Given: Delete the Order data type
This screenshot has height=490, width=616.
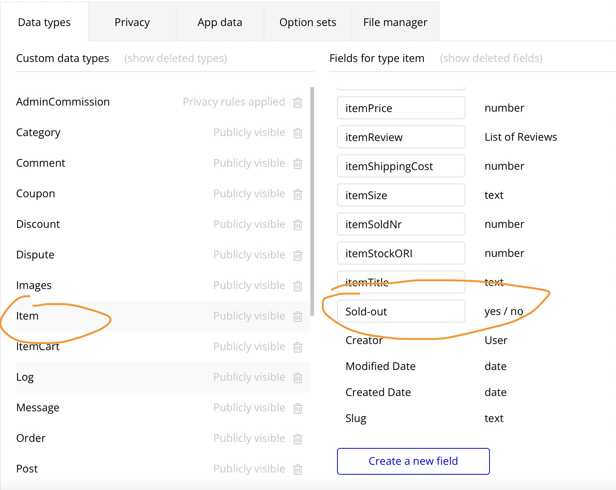Looking at the screenshot, I should (298, 439).
